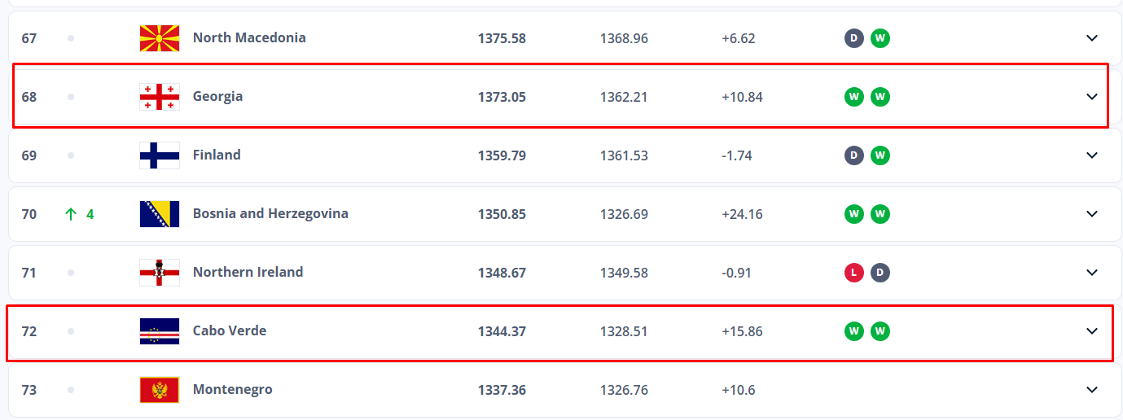Open the Cabo Verde team name link
This screenshot has width=1123, height=420.
coord(230,330)
